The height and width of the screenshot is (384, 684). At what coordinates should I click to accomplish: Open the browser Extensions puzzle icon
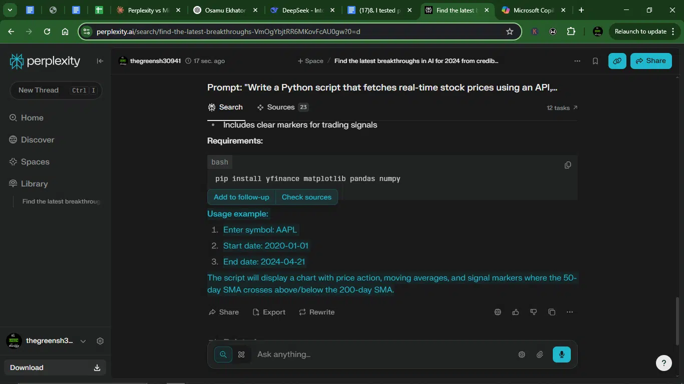coord(571,31)
